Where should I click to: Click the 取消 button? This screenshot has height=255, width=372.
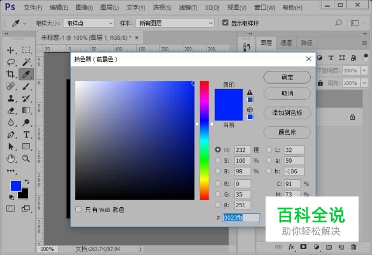coord(287,93)
